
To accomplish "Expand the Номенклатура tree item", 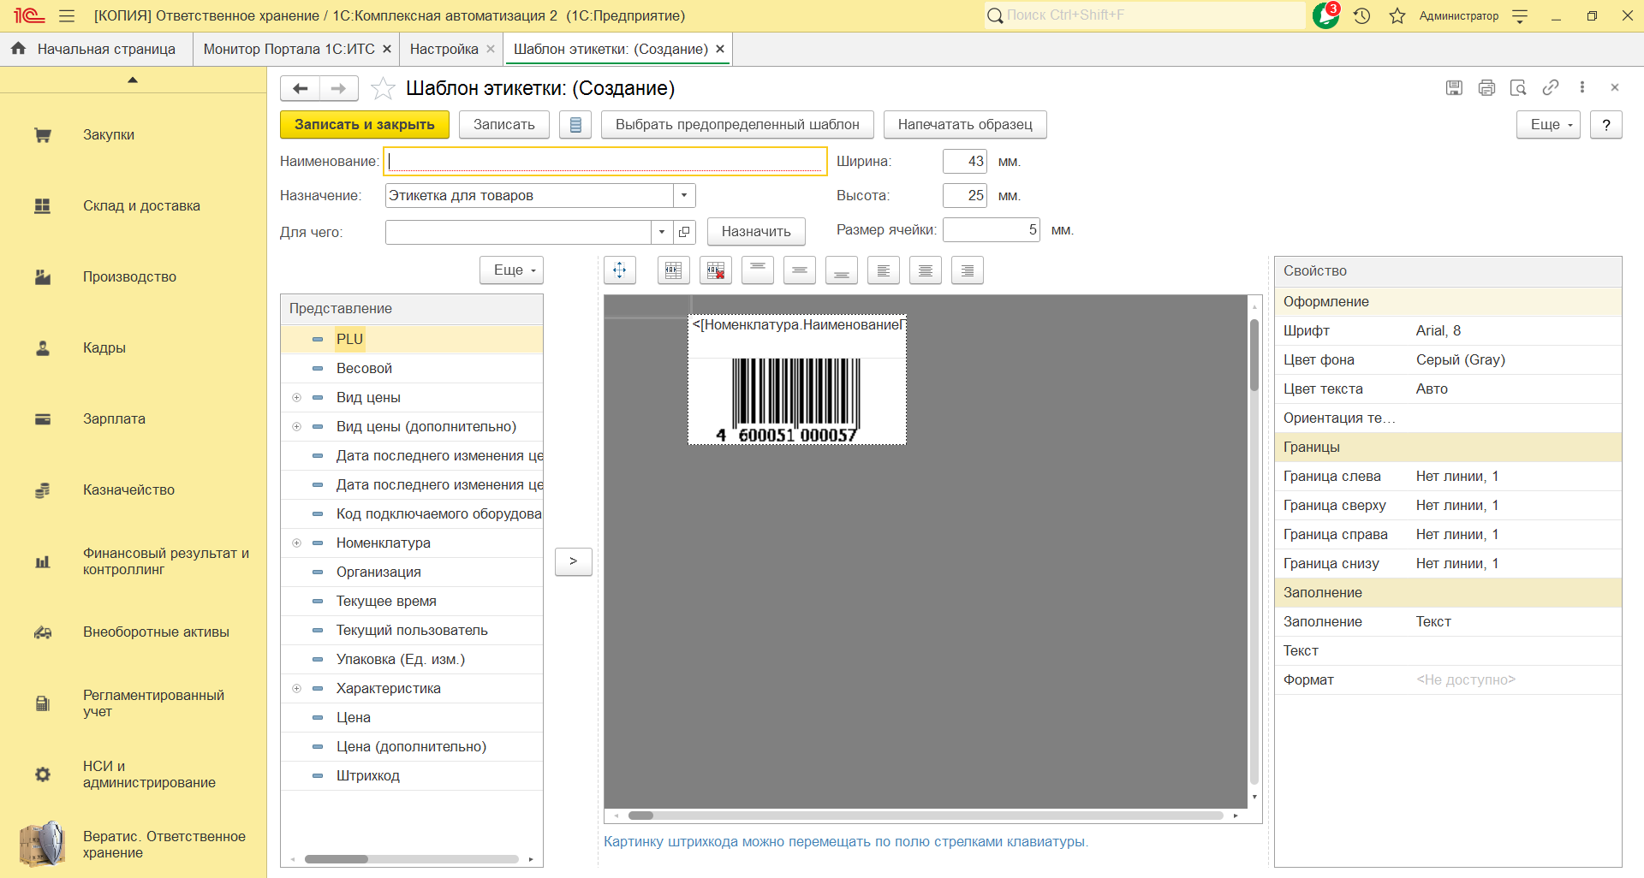I will pos(297,543).
